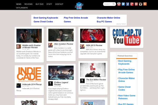Open the YouTube social icon in header

click(119, 4)
